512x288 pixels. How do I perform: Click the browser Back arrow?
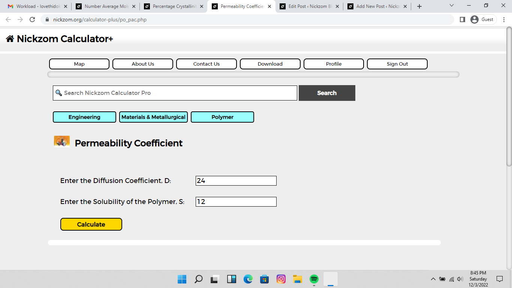[8, 19]
